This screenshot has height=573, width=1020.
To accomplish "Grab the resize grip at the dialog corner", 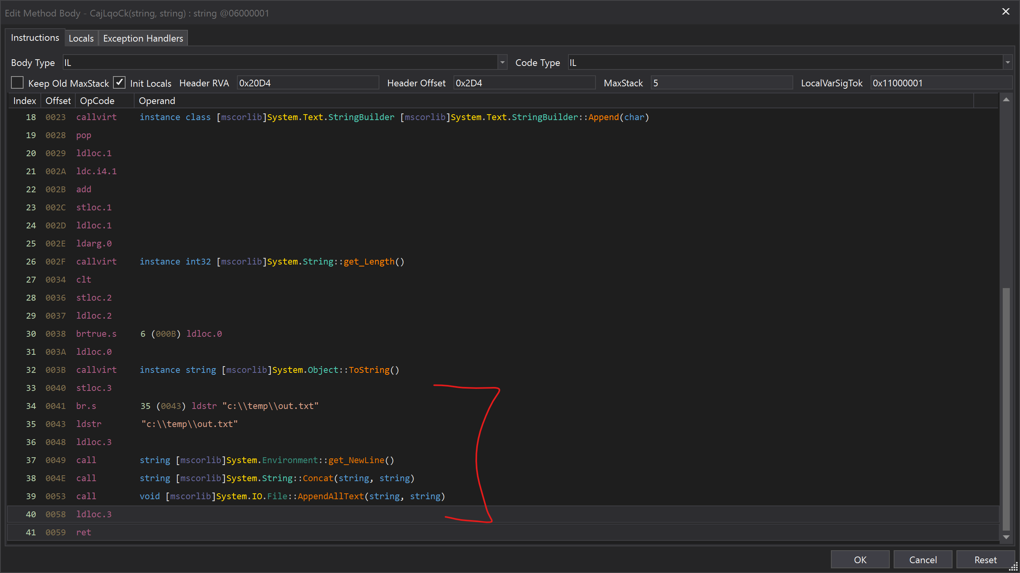I will 1014,567.
